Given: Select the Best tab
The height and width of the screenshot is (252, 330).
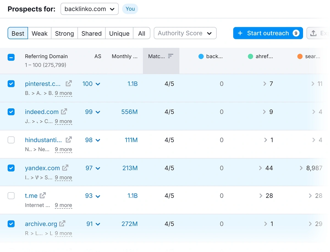Looking at the screenshot, I should [18, 33].
